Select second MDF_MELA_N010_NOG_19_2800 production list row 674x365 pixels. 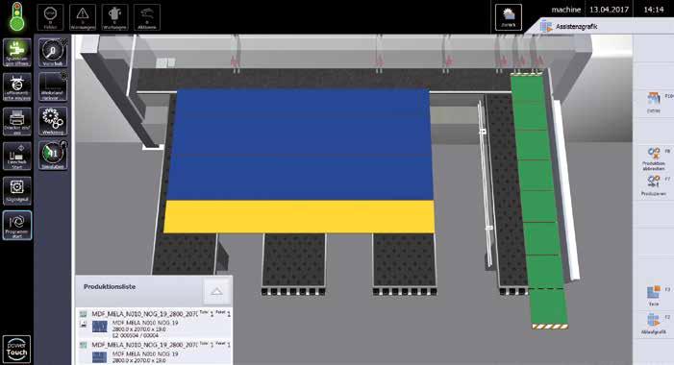[x=154, y=353]
